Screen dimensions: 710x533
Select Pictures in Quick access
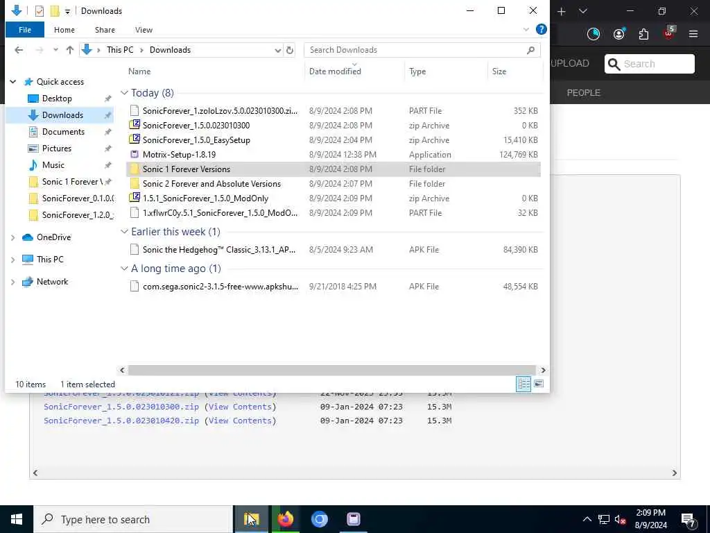pyautogui.click(x=57, y=149)
